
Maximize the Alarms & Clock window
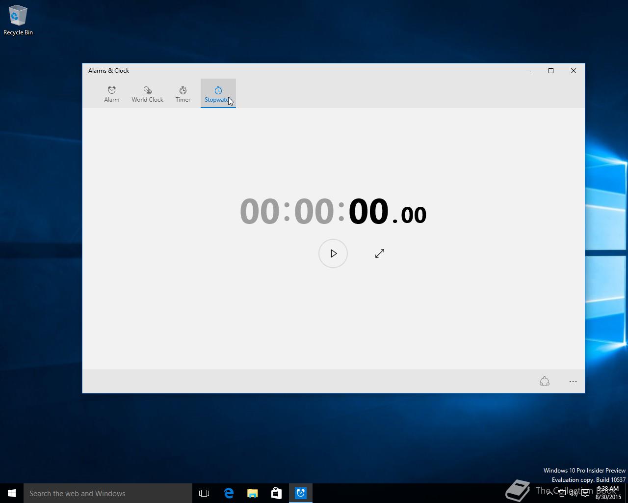tap(551, 71)
